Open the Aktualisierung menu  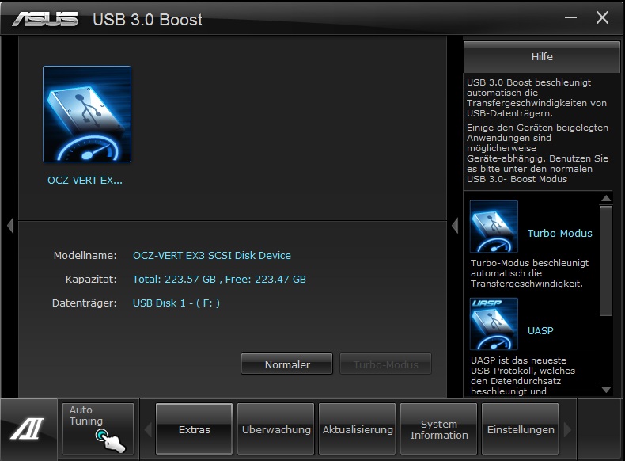point(358,429)
